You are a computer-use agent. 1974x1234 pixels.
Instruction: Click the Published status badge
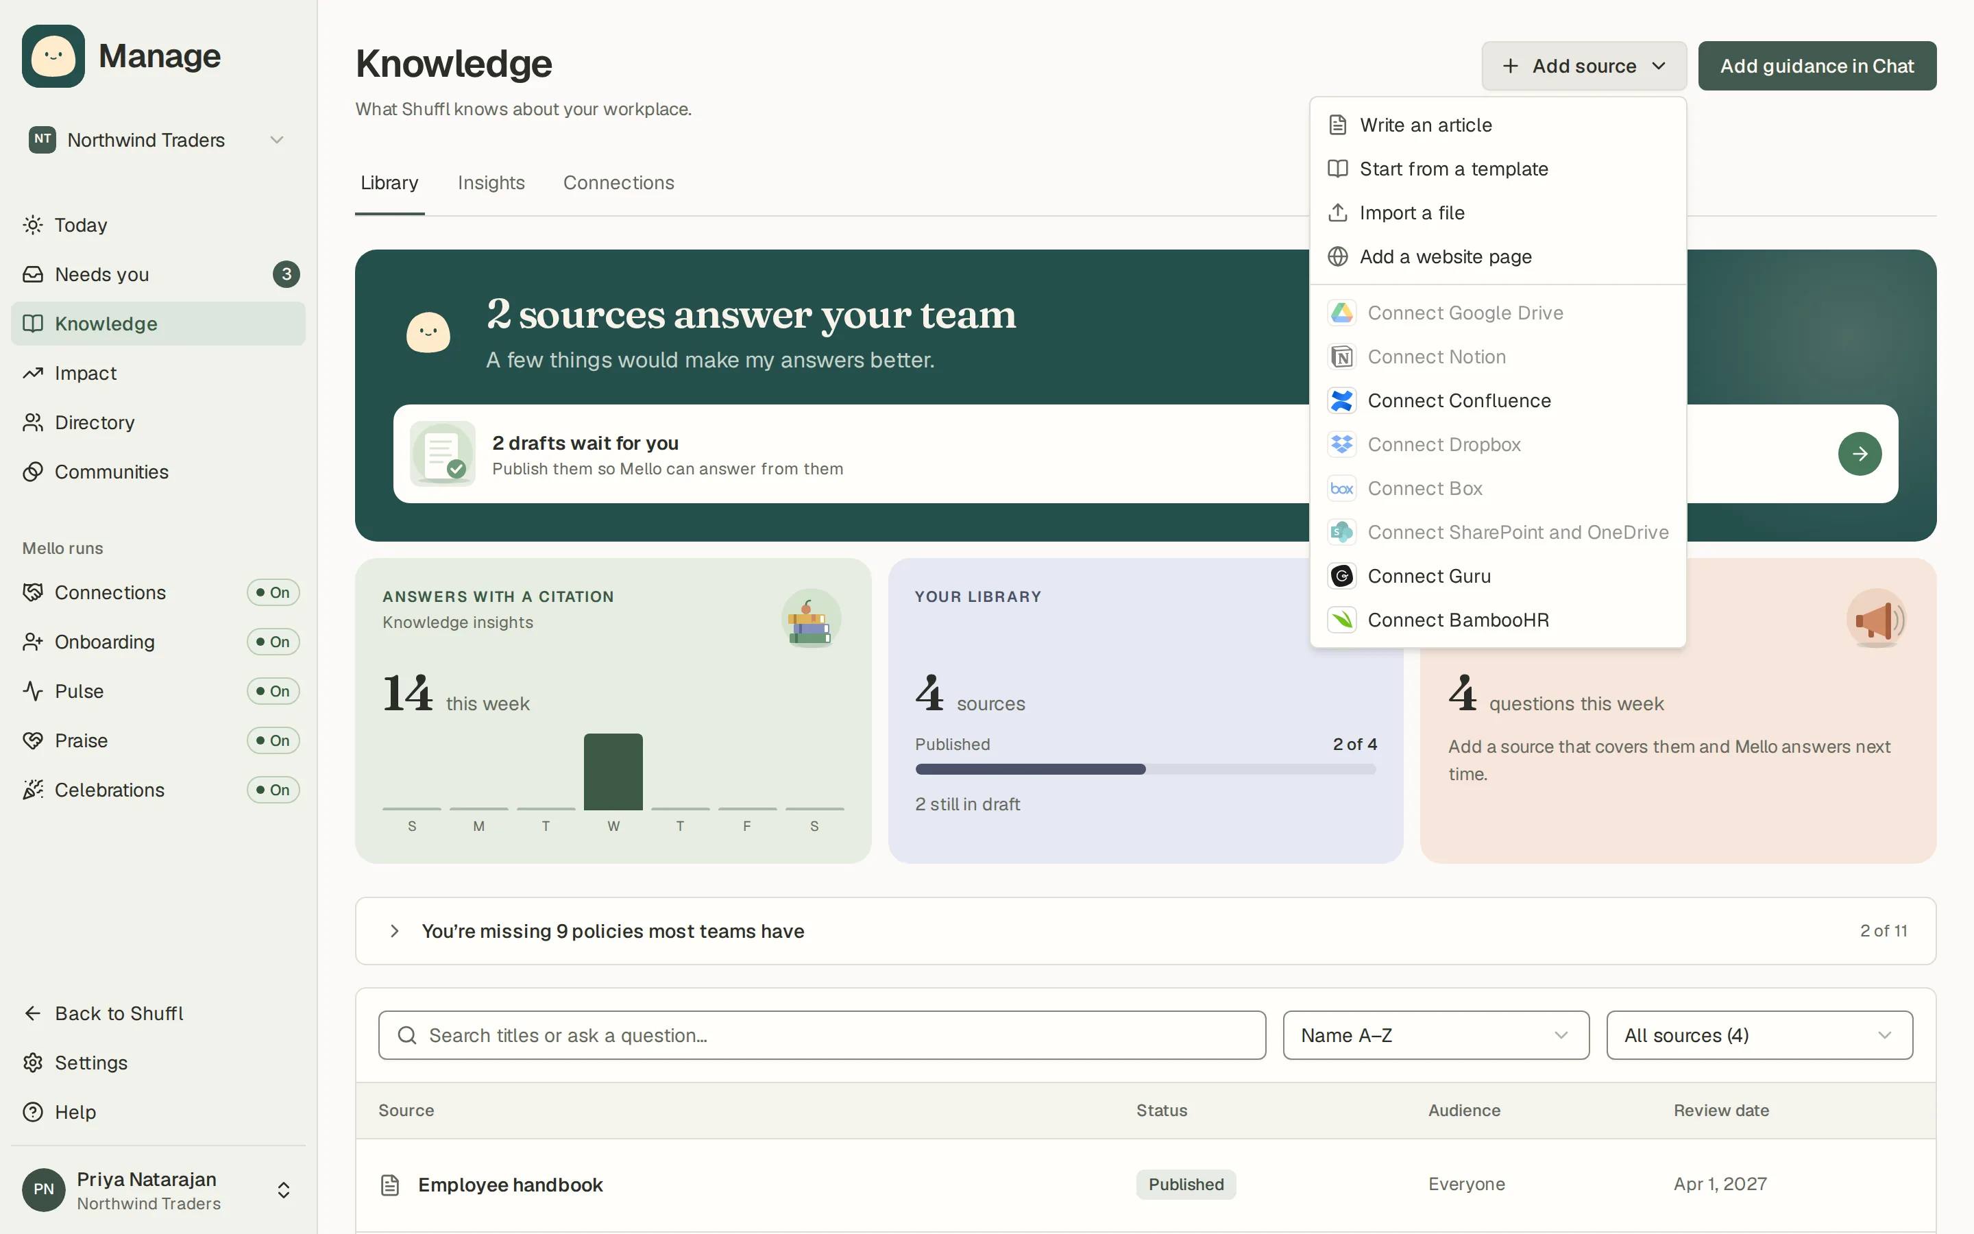point(1185,1184)
